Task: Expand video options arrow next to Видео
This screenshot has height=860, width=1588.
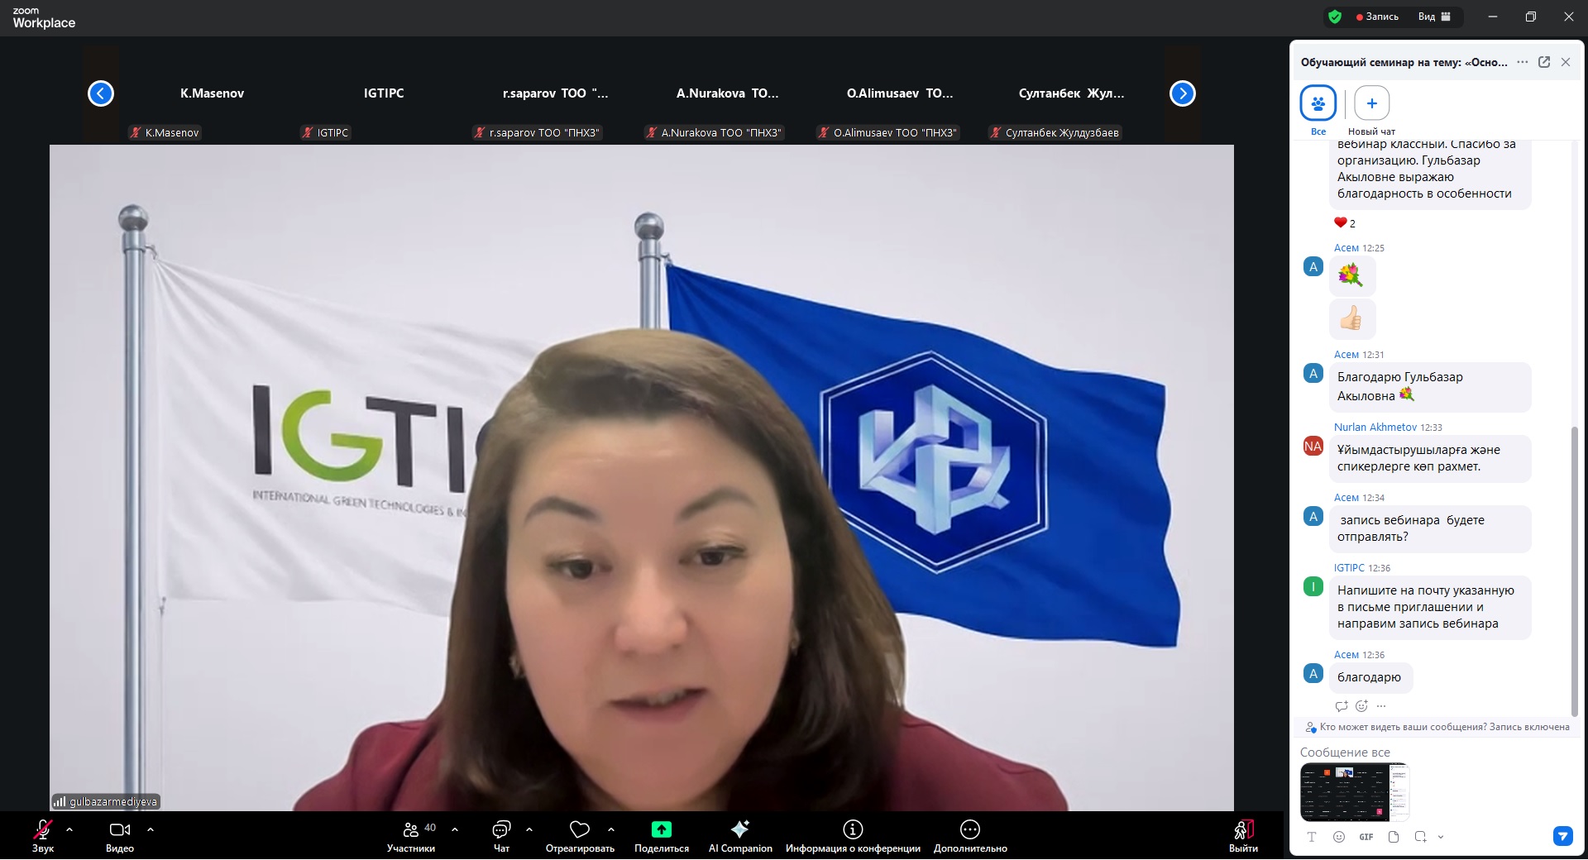Action: click(x=150, y=829)
